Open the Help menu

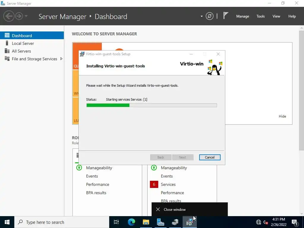(292, 16)
